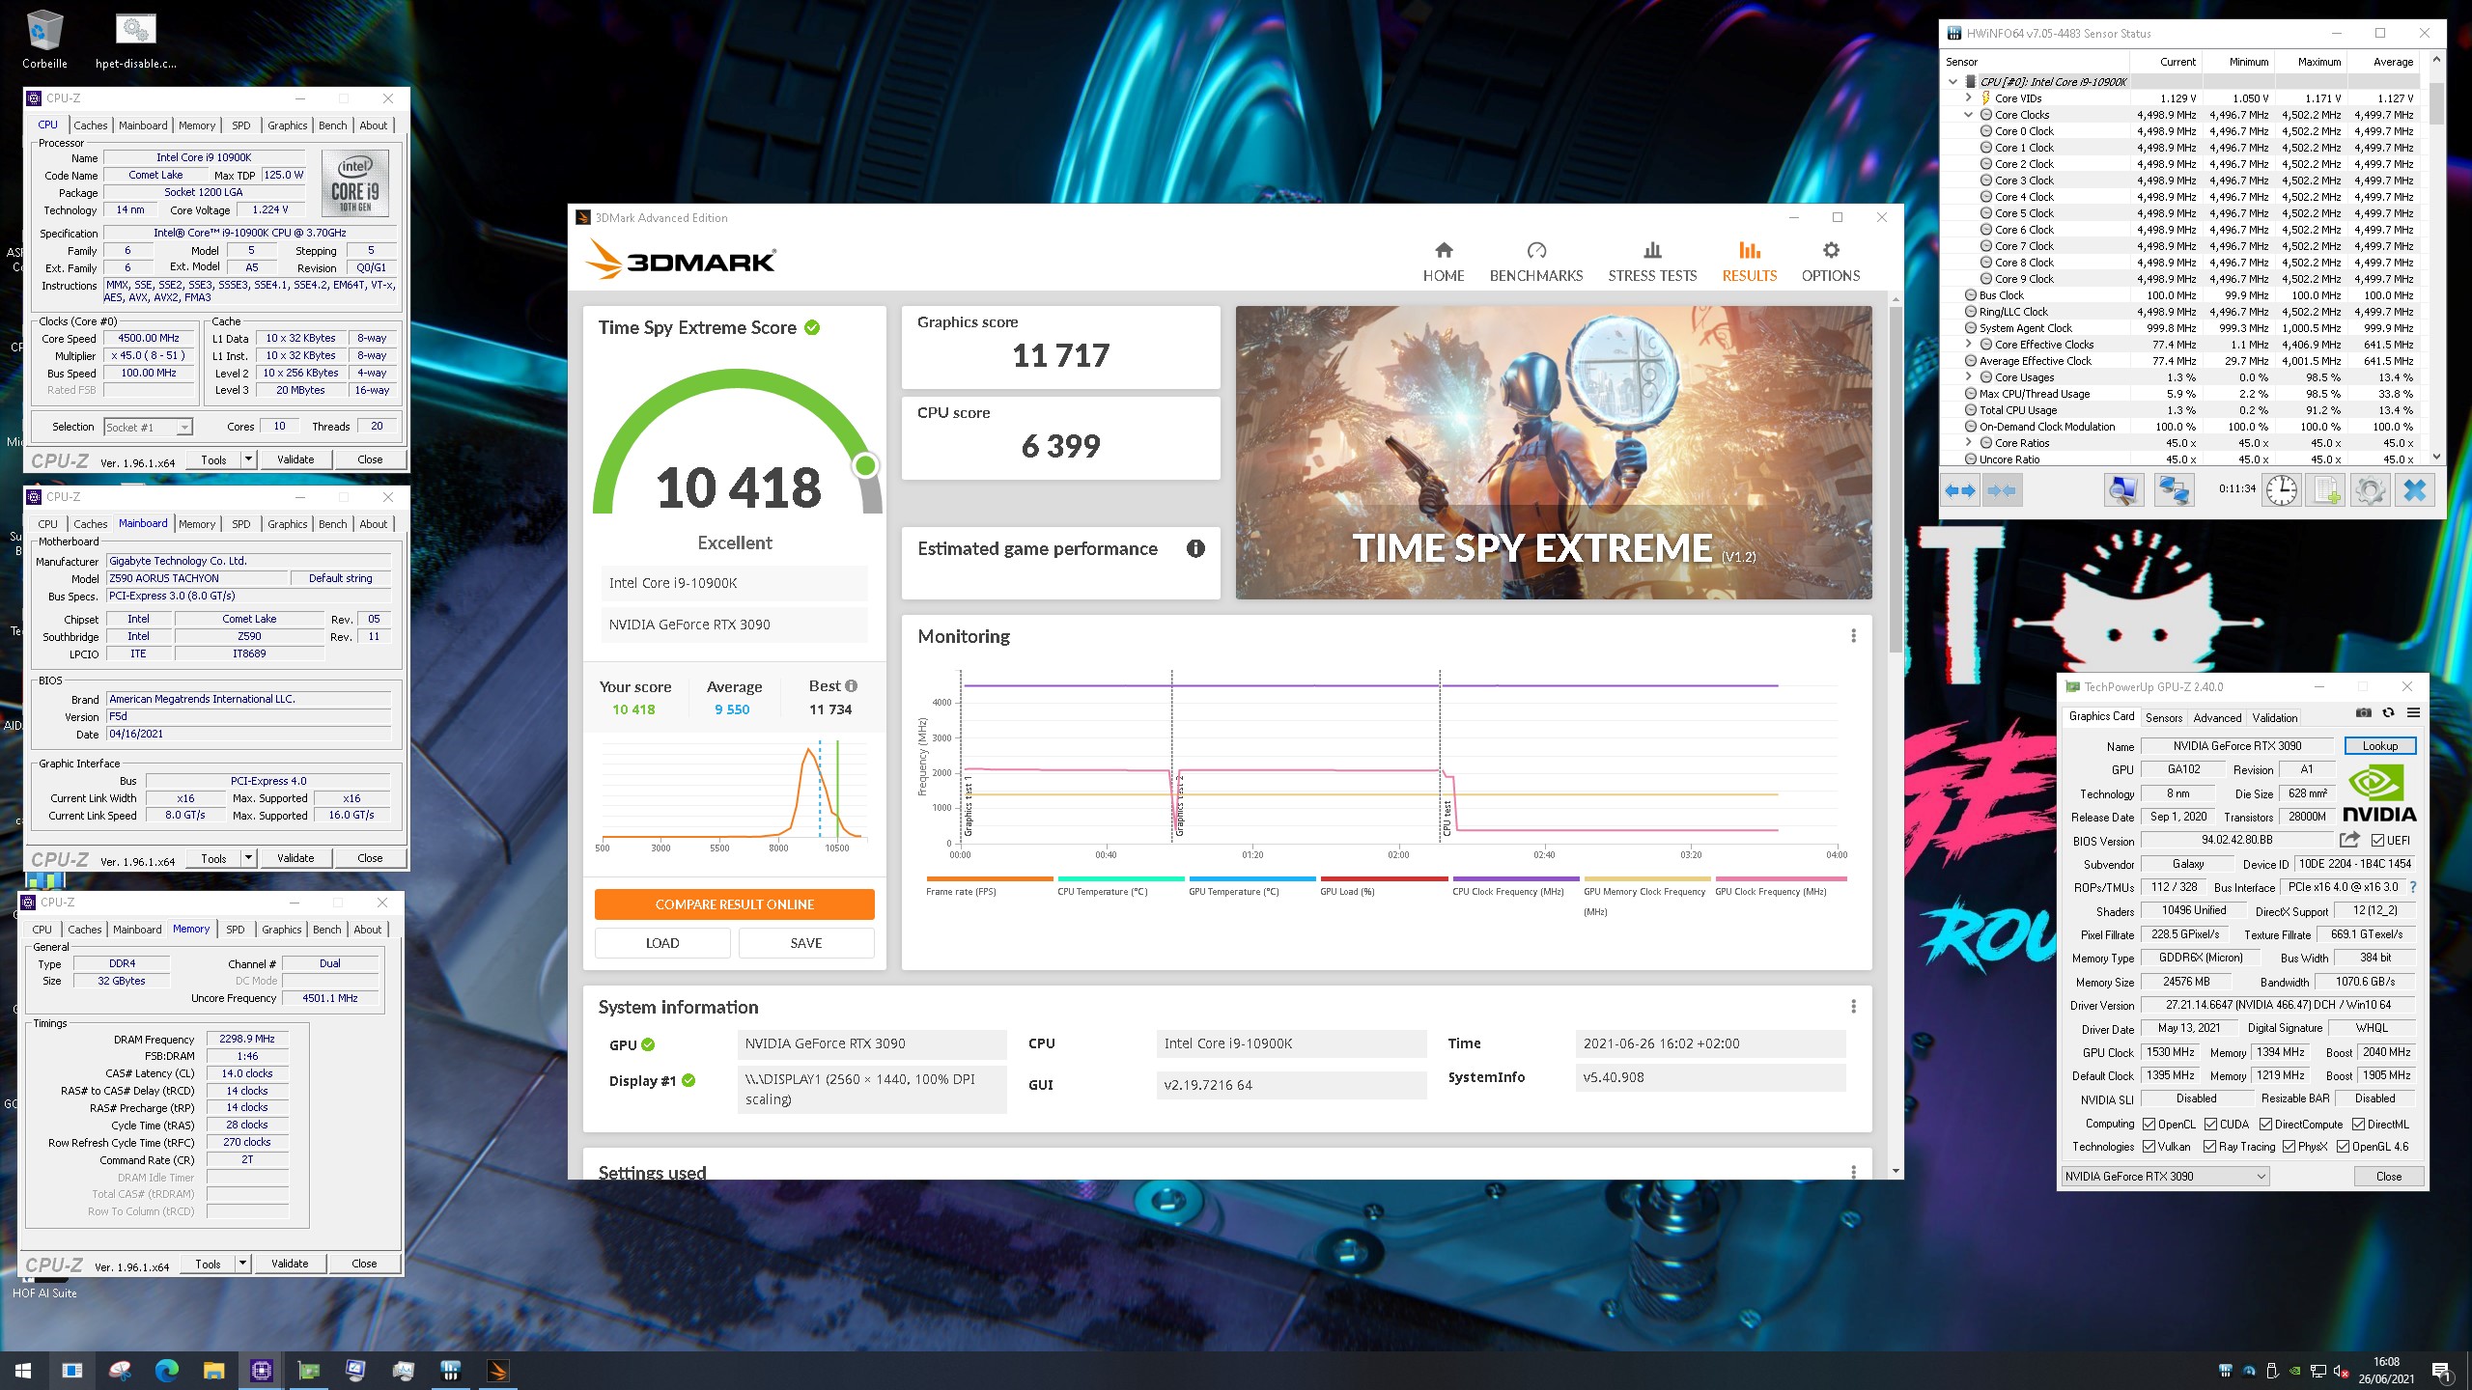Click the Lookup button in GPU-Z
The image size is (2472, 1390).
pos(2380,746)
